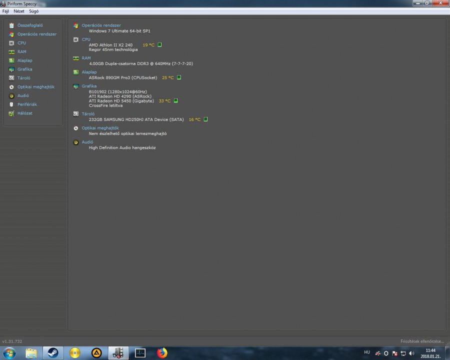The image size is (450, 360).
Task: Open the CPU heading link in summary
Action: coord(86,39)
